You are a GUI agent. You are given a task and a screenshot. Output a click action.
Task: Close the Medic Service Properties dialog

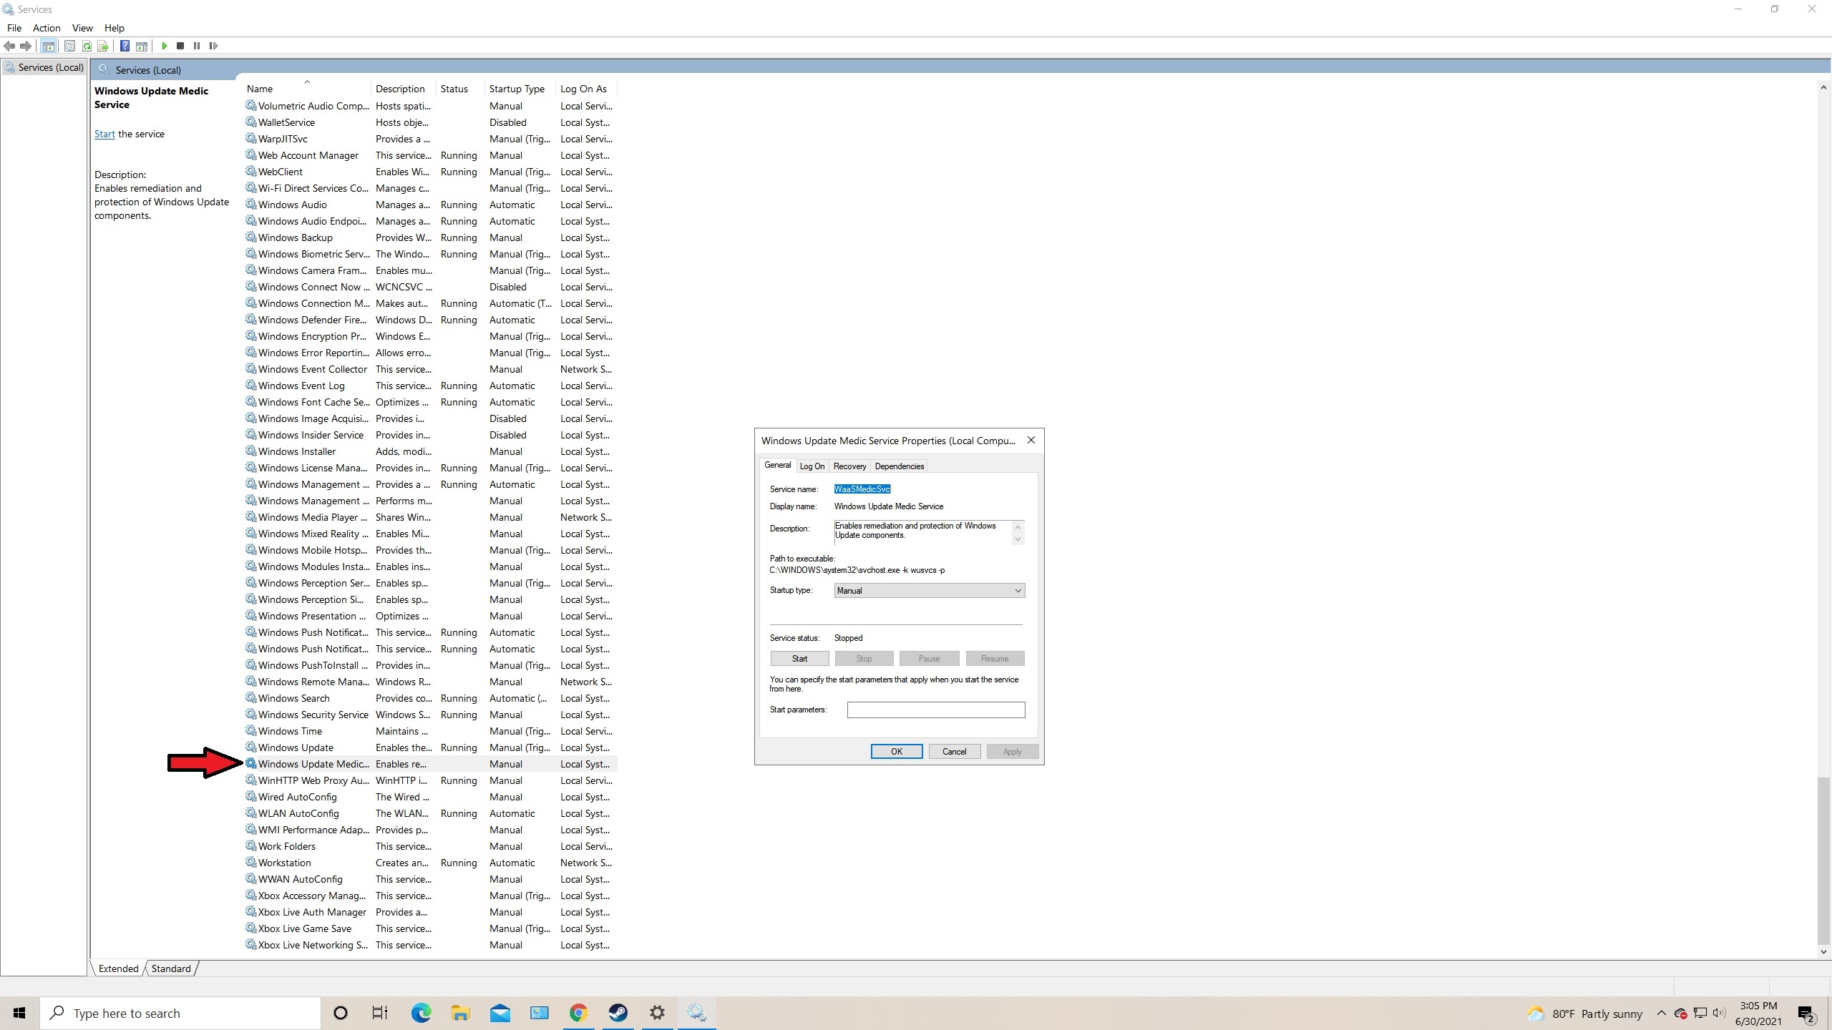pyautogui.click(x=1031, y=440)
